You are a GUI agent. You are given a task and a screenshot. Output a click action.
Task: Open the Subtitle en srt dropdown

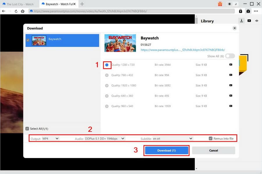[173, 139]
